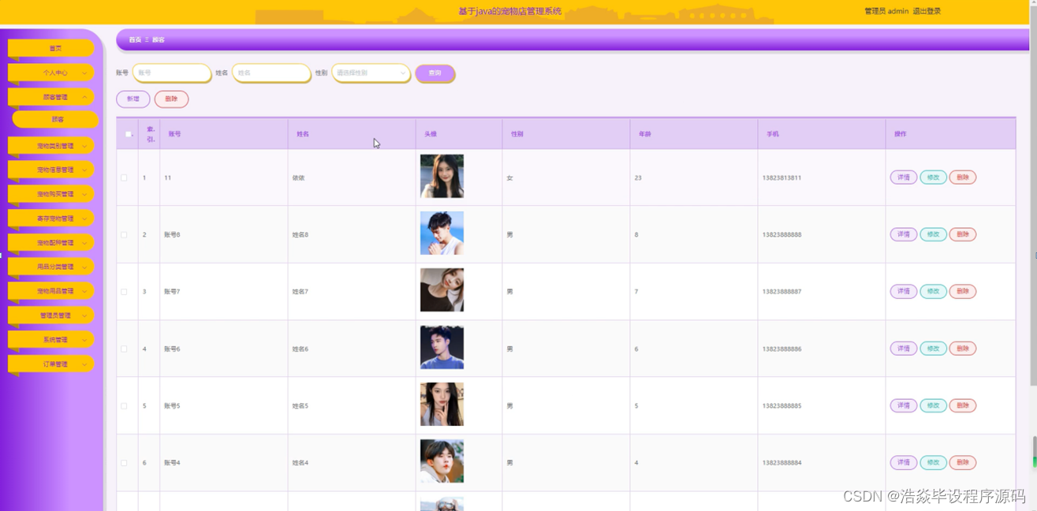
Task: Click 删除 in the 账号6 row
Action: click(x=963, y=349)
